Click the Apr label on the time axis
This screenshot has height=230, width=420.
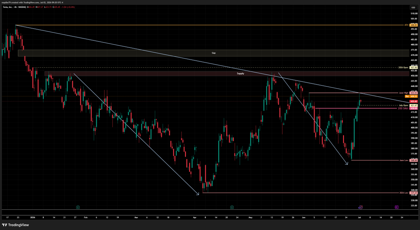(x=195, y=217)
